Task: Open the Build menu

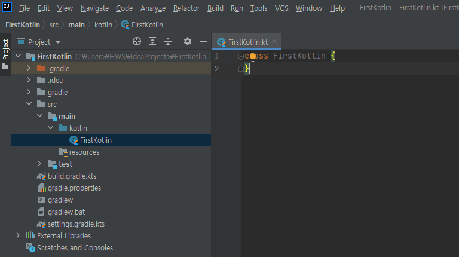Action: (x=215, y=8)
